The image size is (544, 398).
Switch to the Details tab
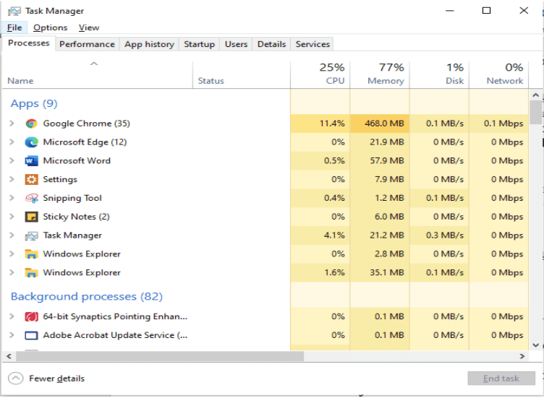[x=272, y=44]
